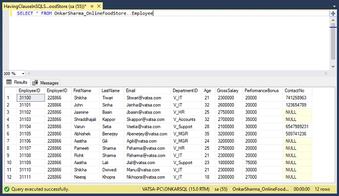Pin the HavingClauseInSQLS query tab
Screen dimensions: 339x196
pos(92,6)
